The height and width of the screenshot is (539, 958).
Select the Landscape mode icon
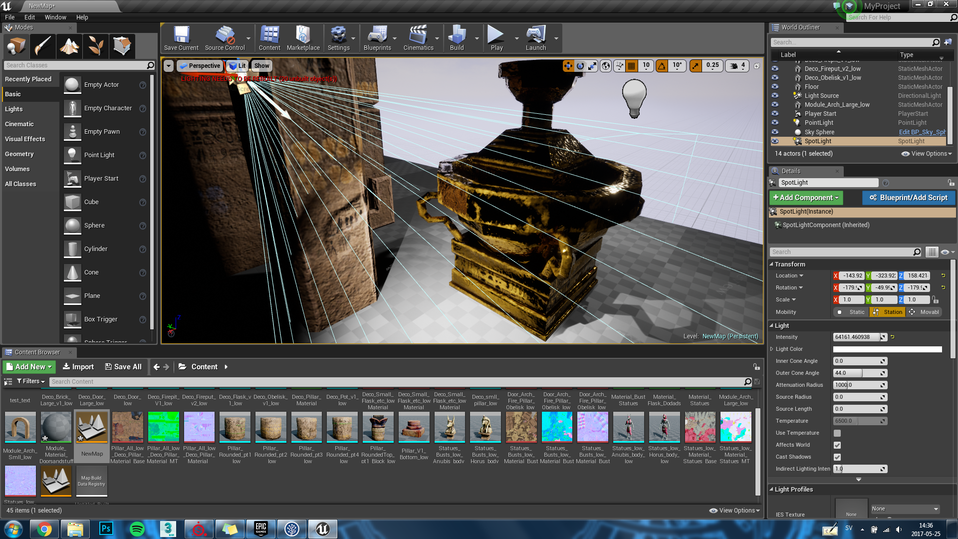click(x=69, y=46)
